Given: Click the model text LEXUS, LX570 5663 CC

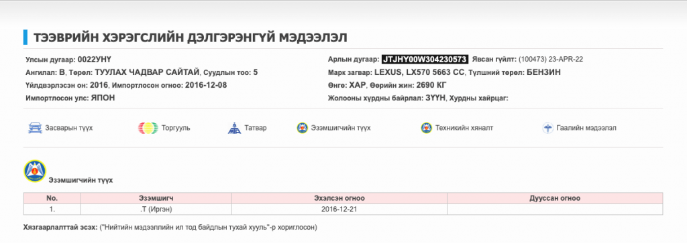Looking at the screenshot, I should [420, 72].
